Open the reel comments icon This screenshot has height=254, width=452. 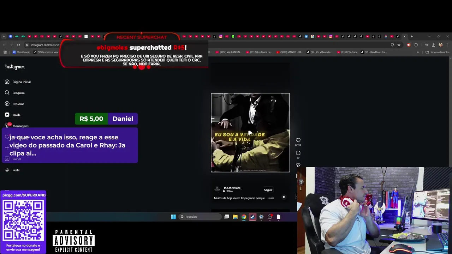click(298, 153)
